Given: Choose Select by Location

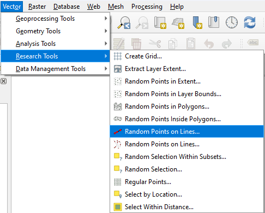Looking at the screenshot, I should [x=186, y=194].
